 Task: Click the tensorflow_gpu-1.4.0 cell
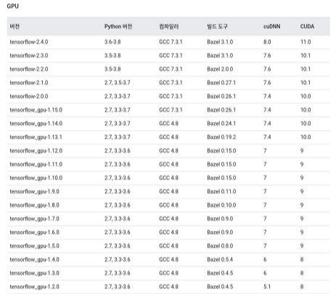[34, 259]
